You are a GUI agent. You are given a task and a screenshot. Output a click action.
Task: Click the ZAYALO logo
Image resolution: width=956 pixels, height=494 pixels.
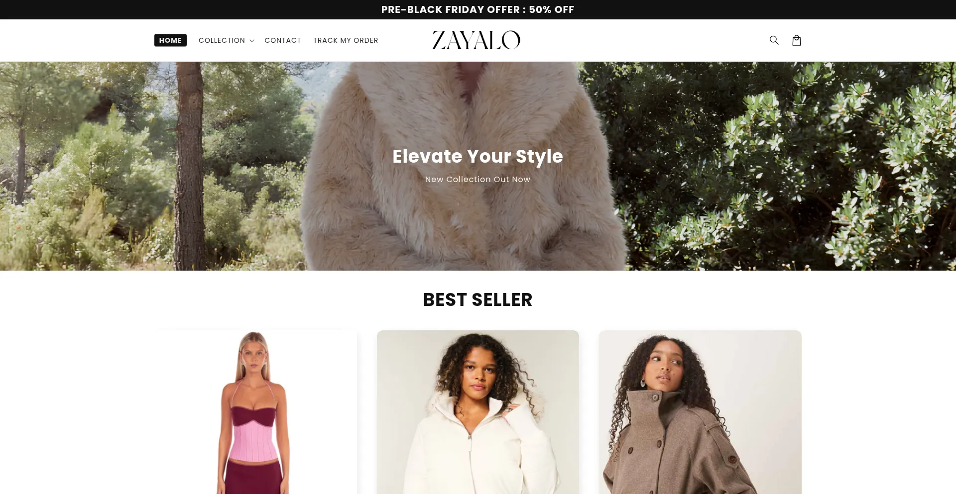click(476, 40)
